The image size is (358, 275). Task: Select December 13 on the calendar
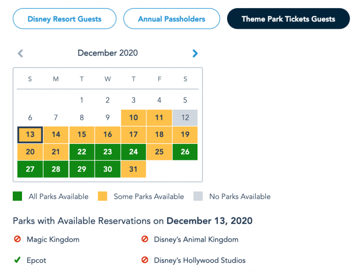pos(30,135)
